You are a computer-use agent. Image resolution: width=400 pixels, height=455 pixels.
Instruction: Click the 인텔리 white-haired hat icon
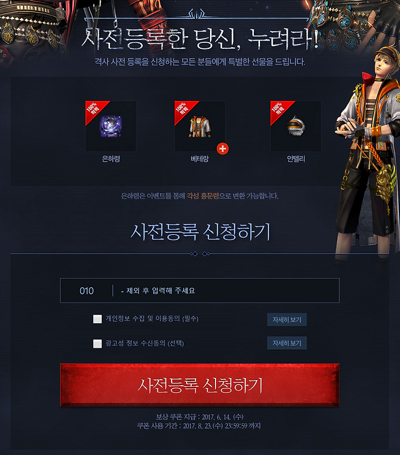pyautogui.click(x=296, y=126)
